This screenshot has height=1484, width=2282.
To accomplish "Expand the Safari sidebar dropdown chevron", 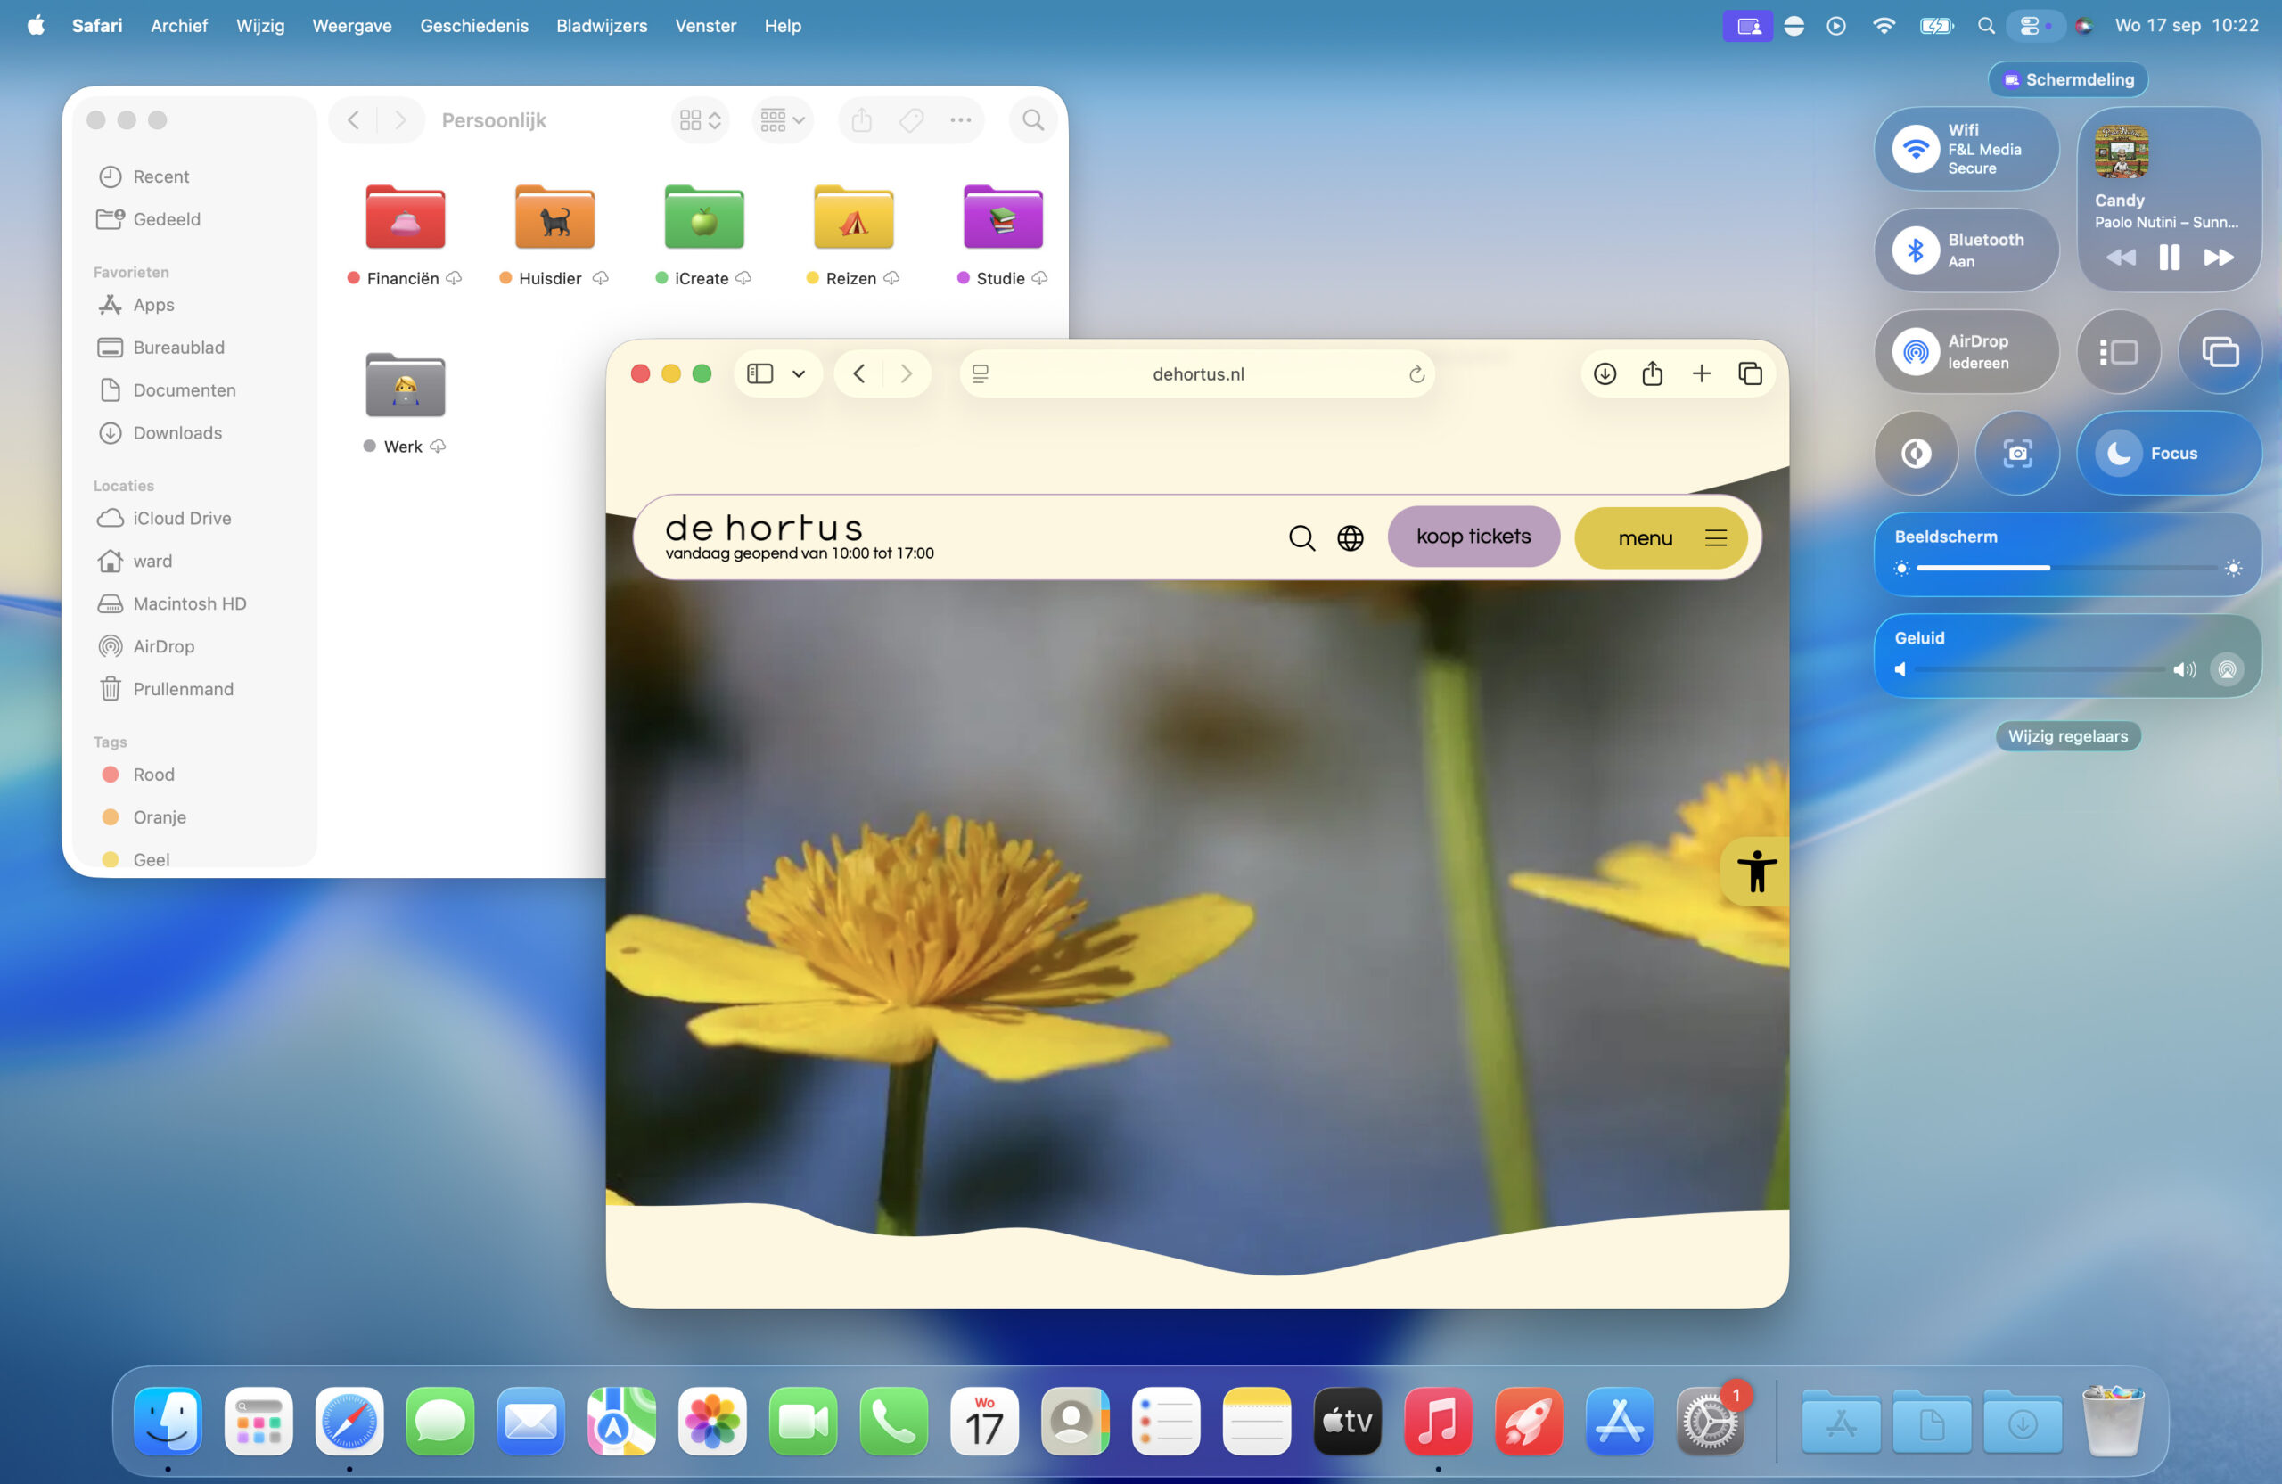I will pos(799,373).
